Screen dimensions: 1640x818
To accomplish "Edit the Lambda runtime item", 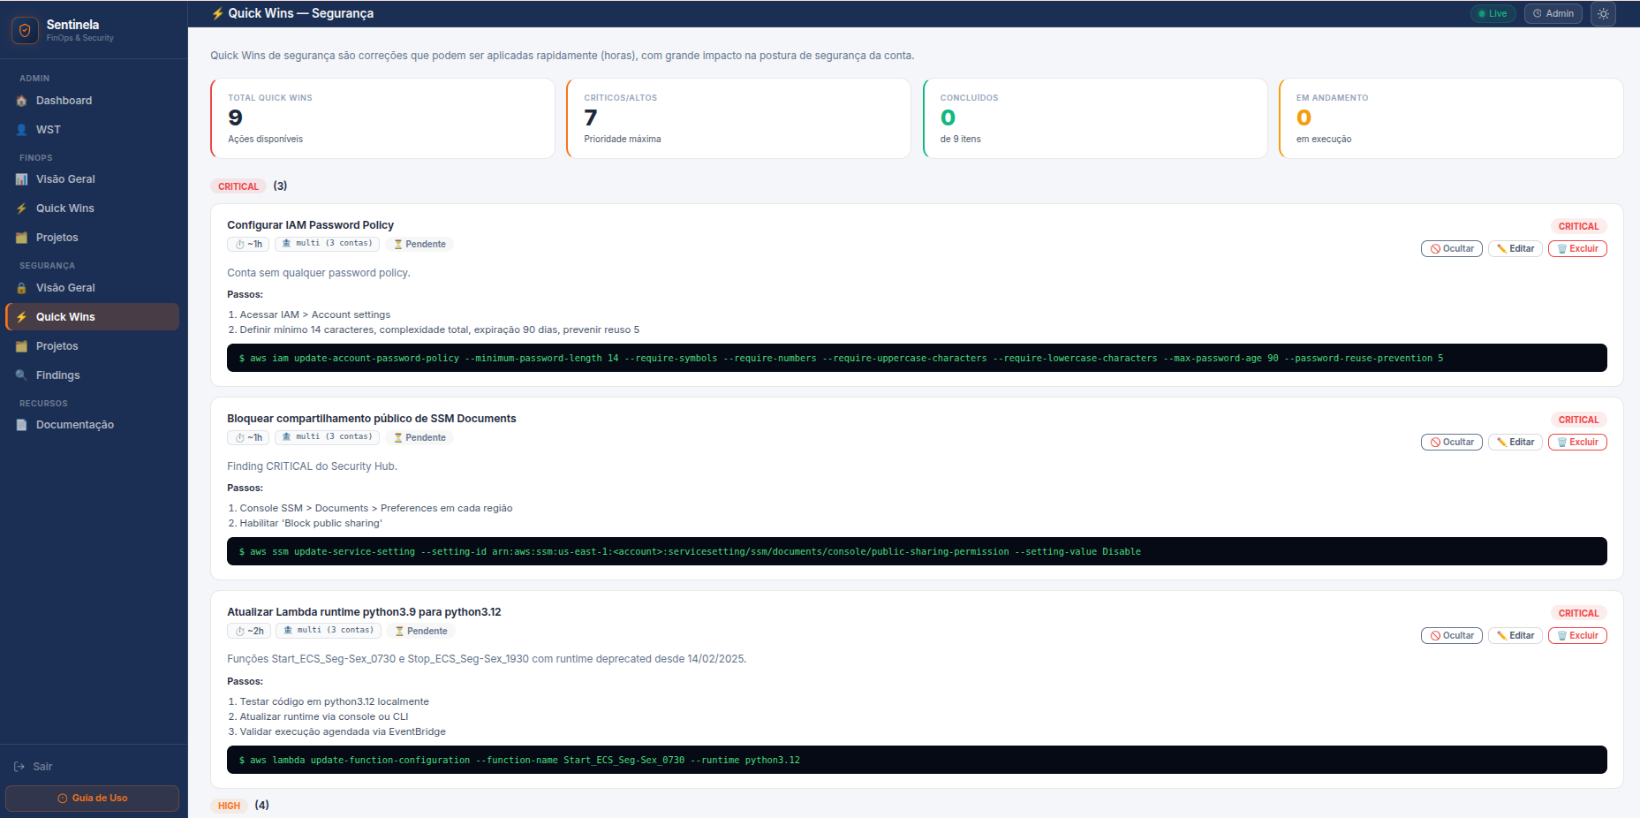I will tap(1515, 636).
